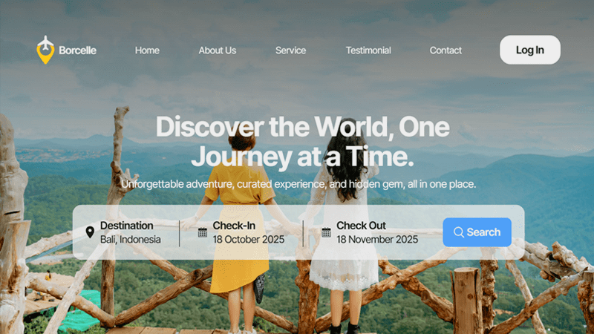The height and width of the screenshot is (334, 594).
Task: Go to the Home menu item
Action: 147,50
